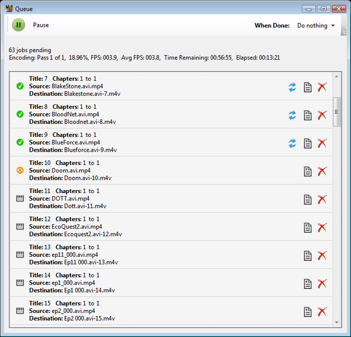Click the green completed checkmark for Title 9
Image resolution: width=351 pixels, height=337 pixels.
click(20, 142)
